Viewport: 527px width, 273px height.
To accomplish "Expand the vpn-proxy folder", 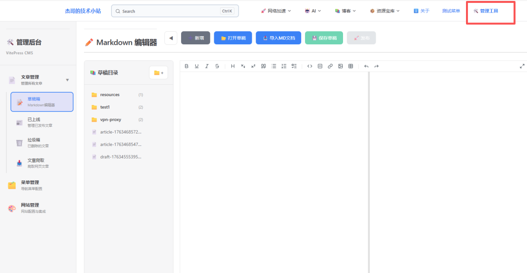I will [x=110, y=119].
